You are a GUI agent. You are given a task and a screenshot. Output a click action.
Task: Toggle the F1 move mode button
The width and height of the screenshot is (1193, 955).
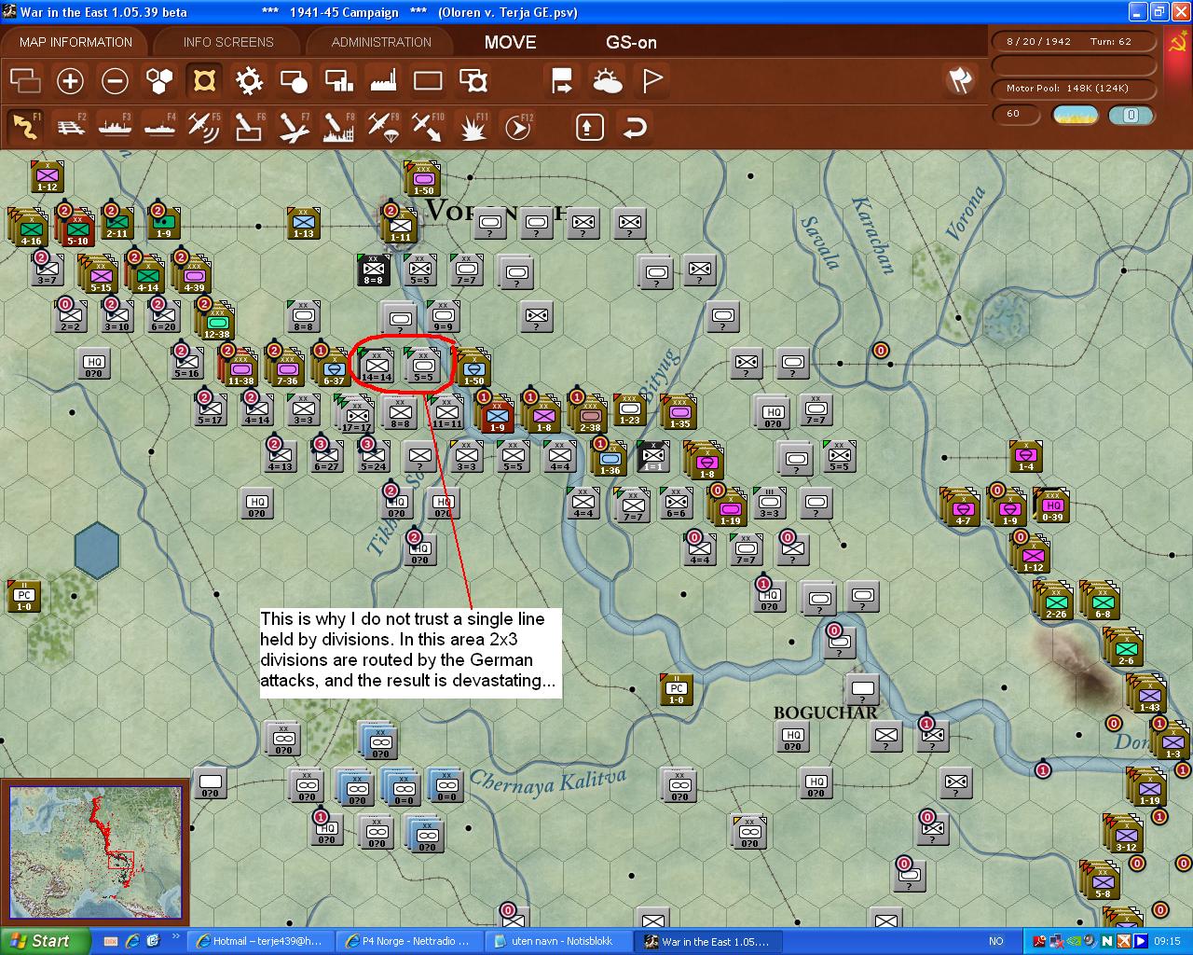[x=25, y=126]
